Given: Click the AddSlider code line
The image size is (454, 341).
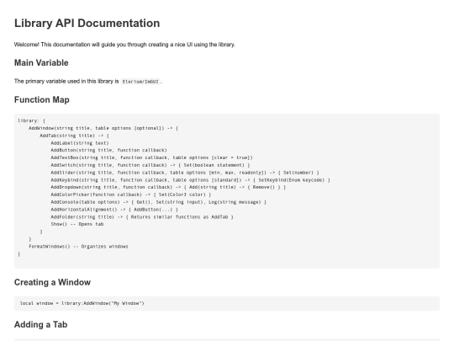Looking at the screenshot, I should 185,173.
